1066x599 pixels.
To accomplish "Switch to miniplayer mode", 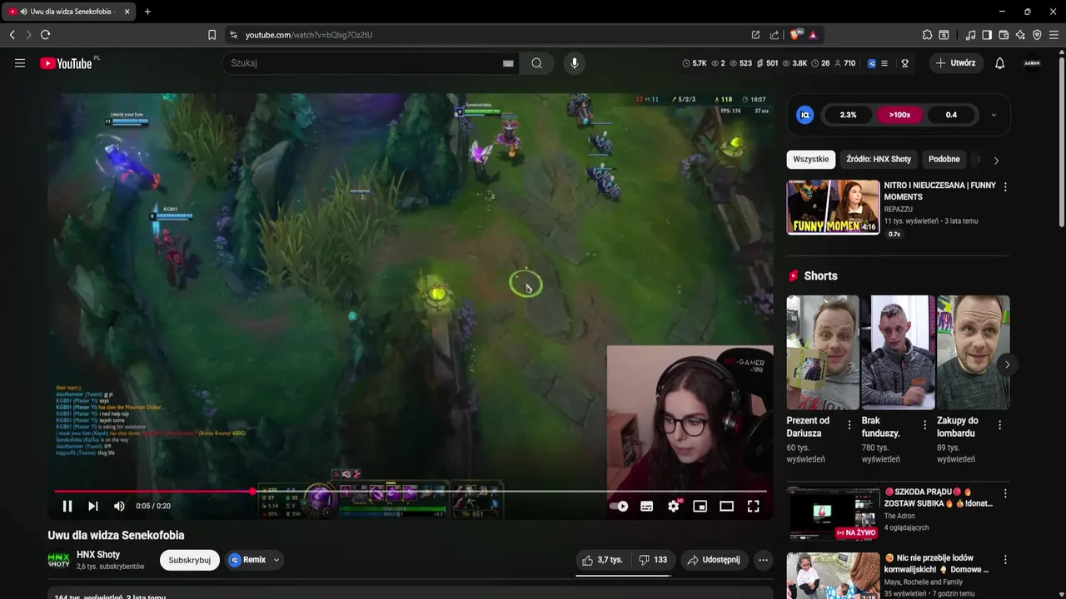I will tap(700, 506).
